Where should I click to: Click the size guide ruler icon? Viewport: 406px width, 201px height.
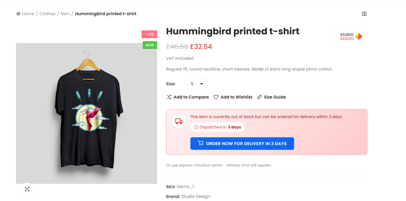[x=259, y=97]
